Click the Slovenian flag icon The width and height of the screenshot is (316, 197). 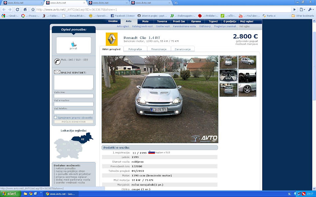click(152, 152)
